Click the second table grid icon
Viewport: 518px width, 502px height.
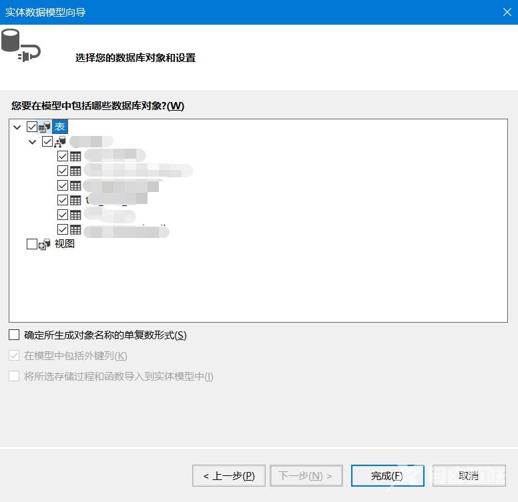75,171
